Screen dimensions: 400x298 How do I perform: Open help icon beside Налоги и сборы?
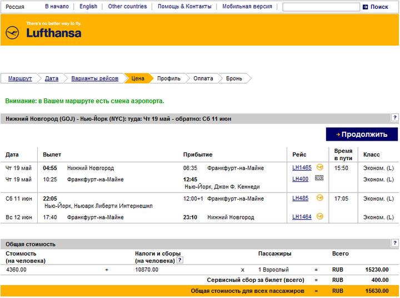180,260
